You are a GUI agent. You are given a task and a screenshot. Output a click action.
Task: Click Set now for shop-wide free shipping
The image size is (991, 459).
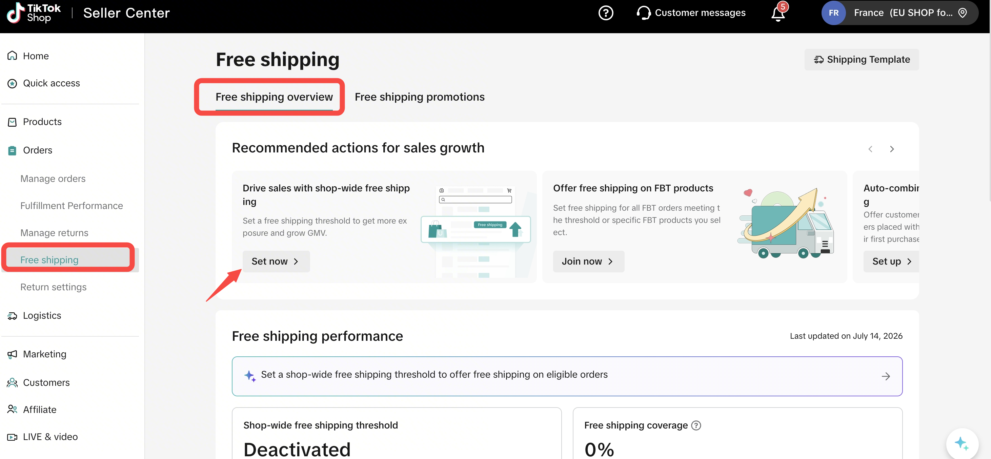click(276, 262)
